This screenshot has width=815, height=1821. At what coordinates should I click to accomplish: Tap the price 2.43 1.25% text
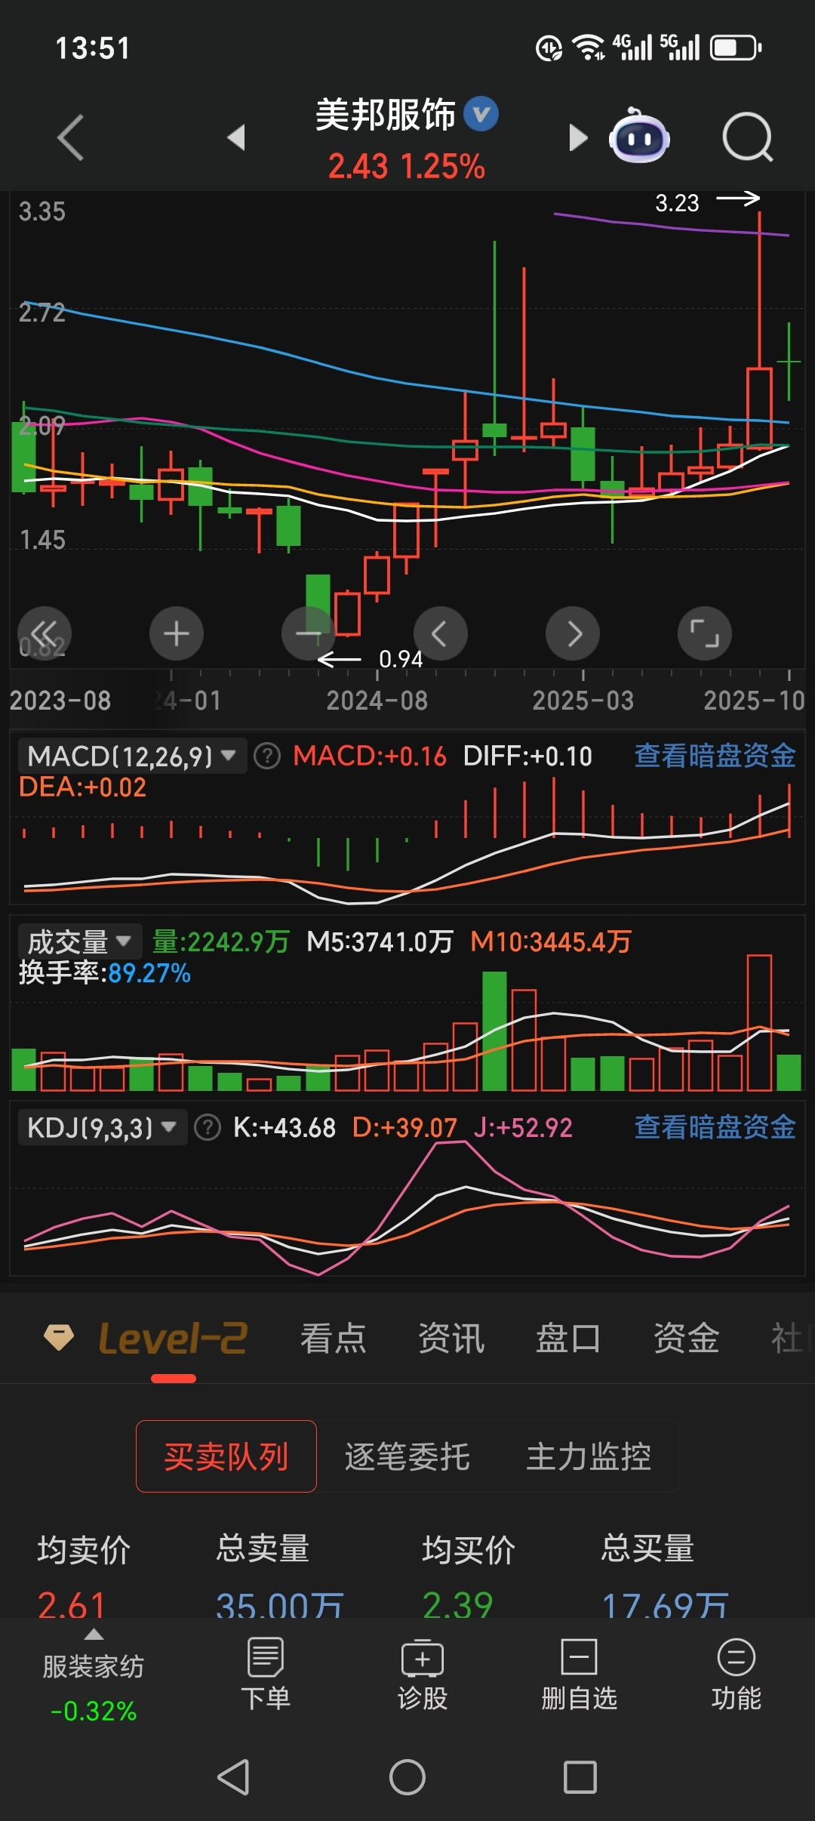(407, 166)
